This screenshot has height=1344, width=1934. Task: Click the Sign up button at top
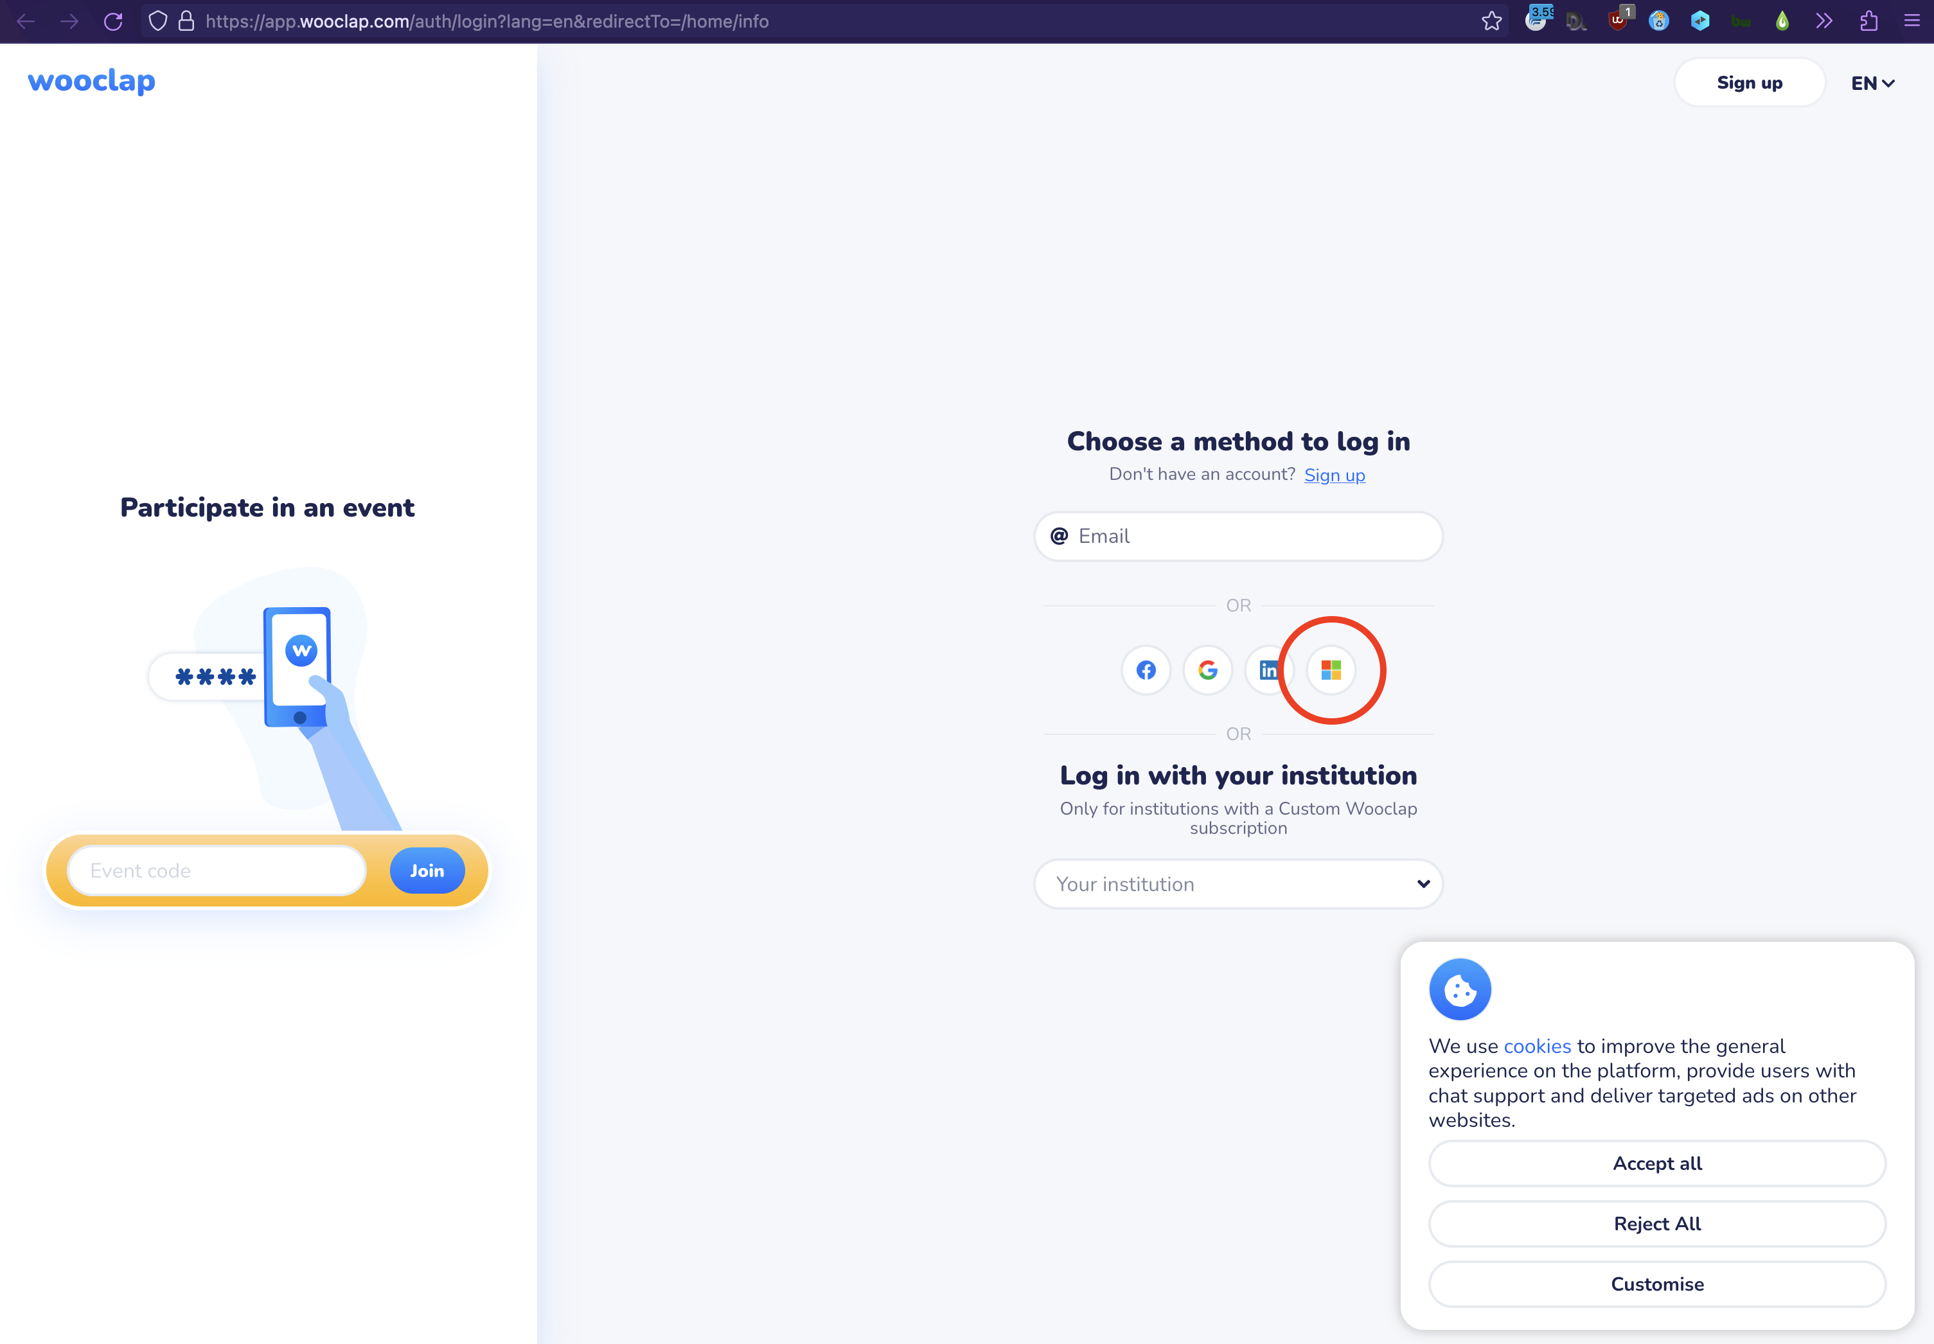[1749, 82]
